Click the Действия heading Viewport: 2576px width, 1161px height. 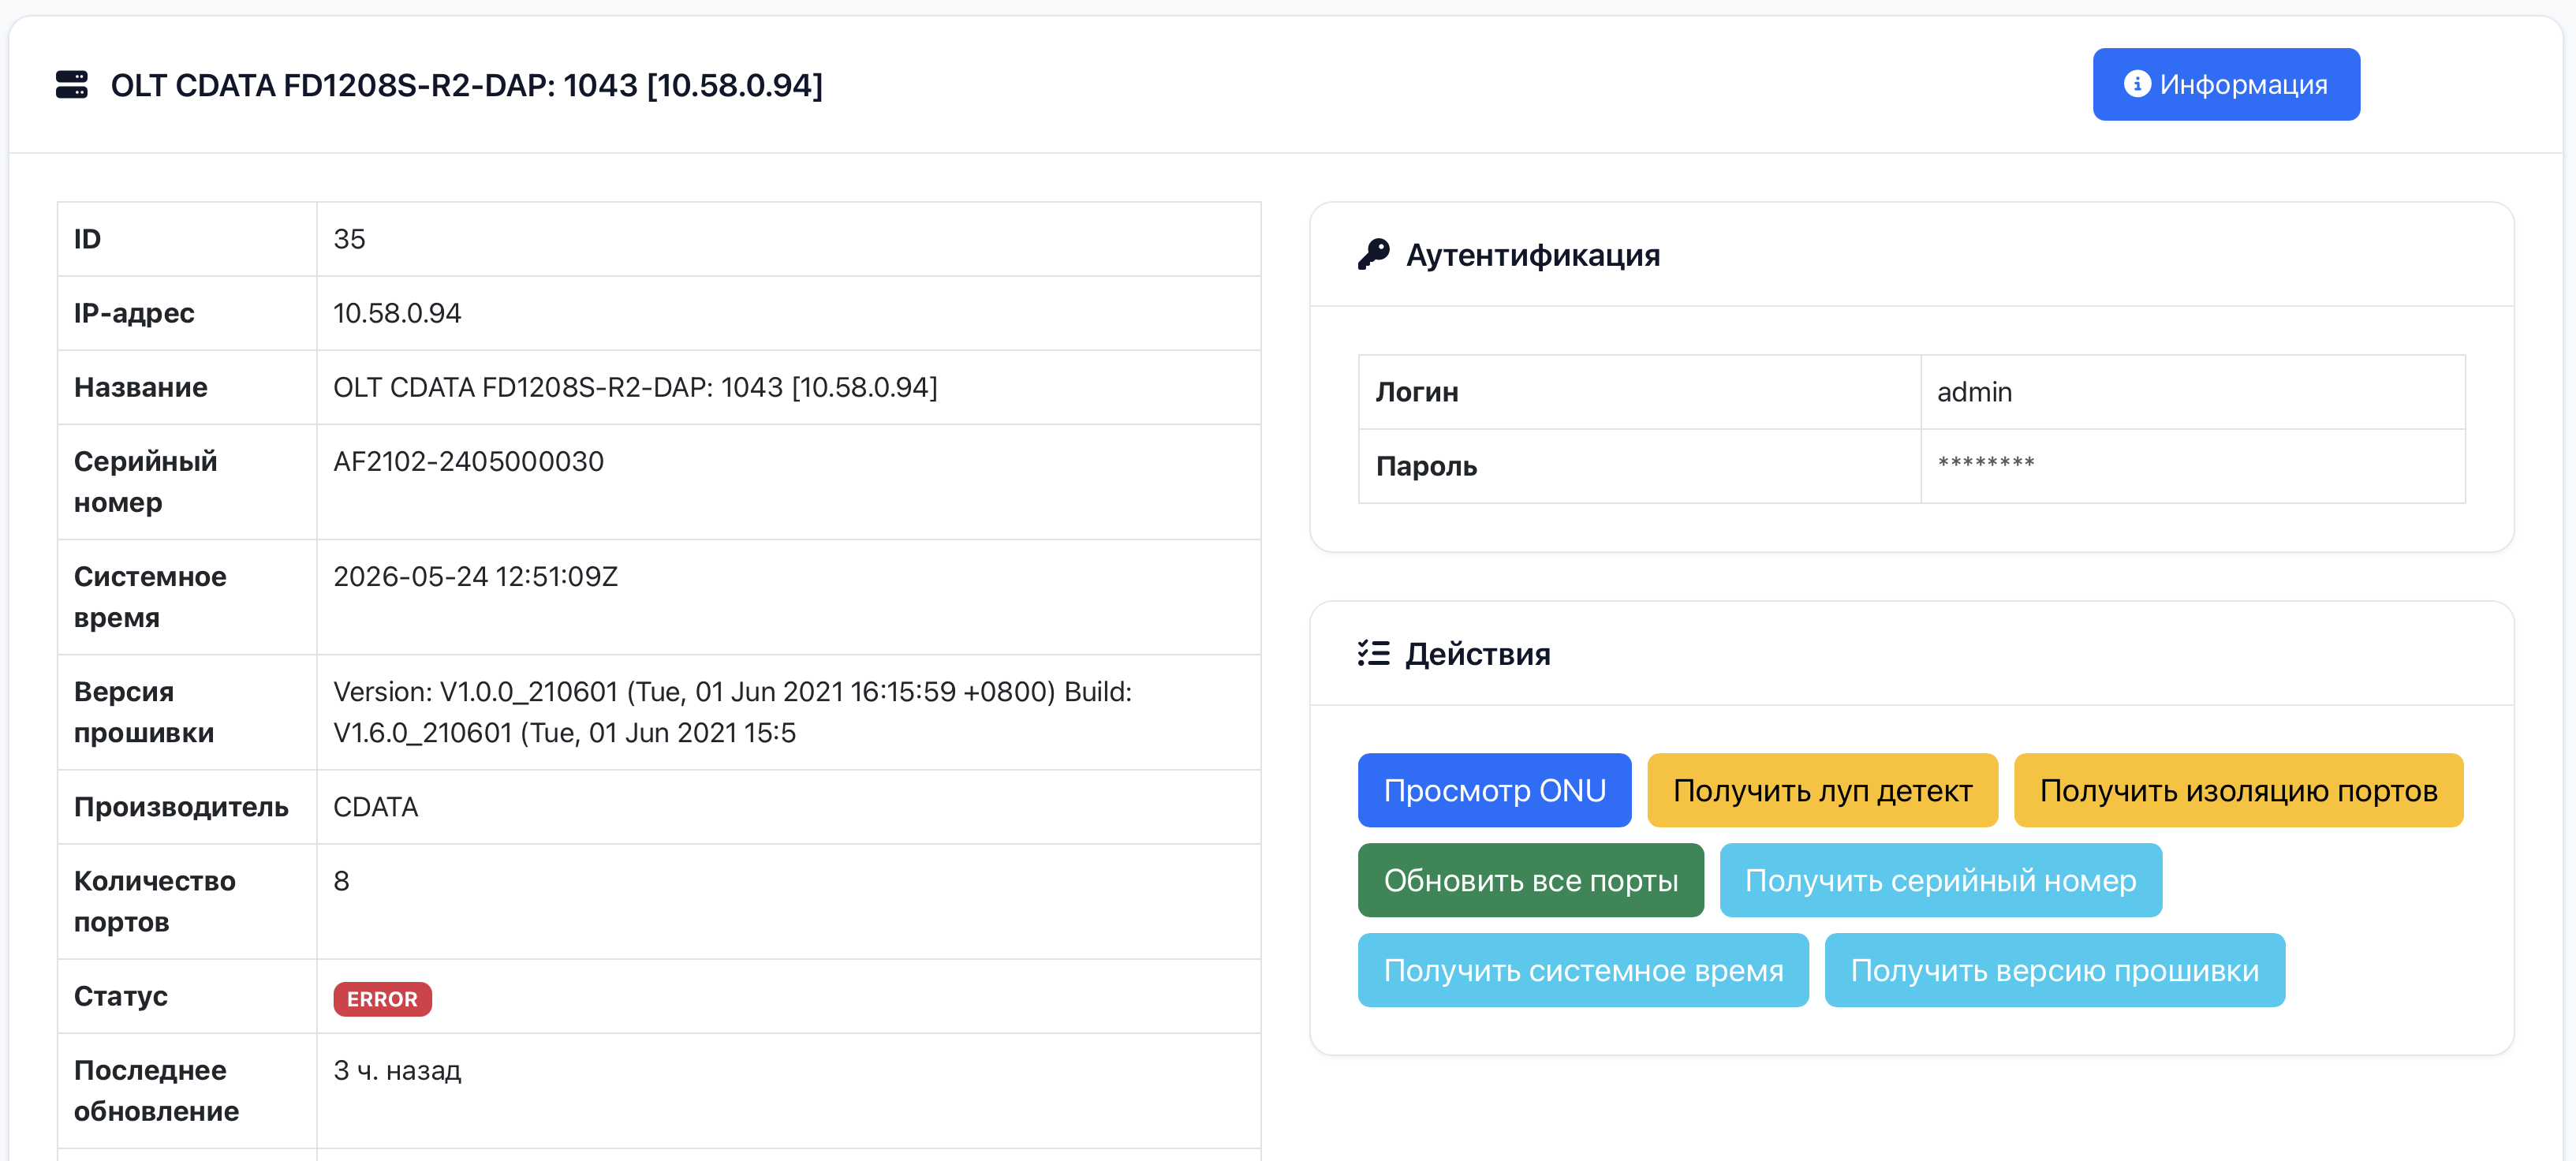click(x=1478, y=654)
